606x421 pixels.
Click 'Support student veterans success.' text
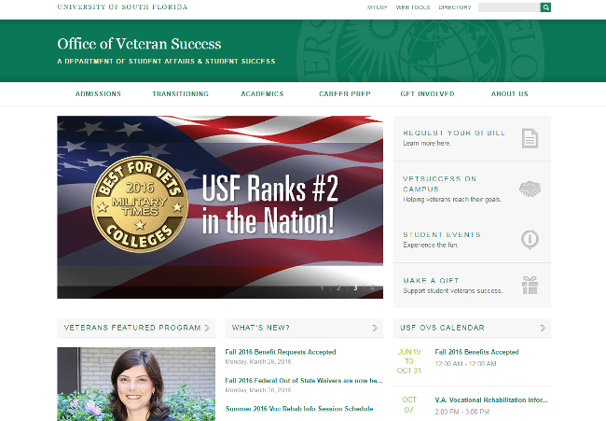click(452, 290)
